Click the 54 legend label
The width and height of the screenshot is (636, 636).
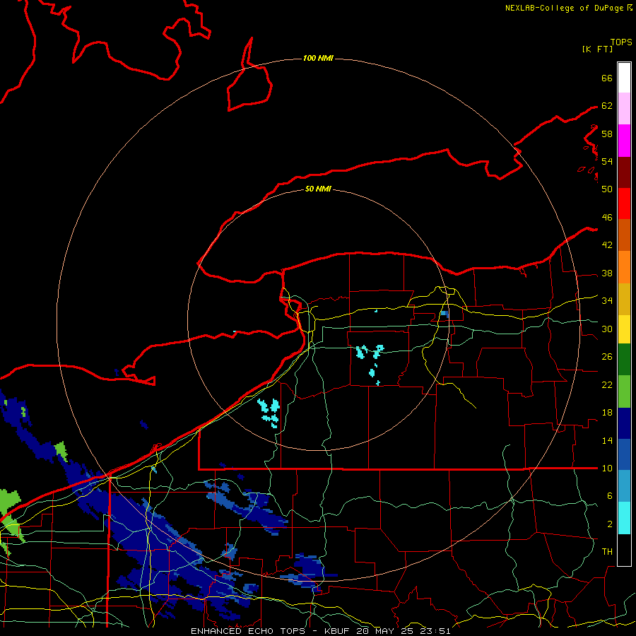point(607,161)
